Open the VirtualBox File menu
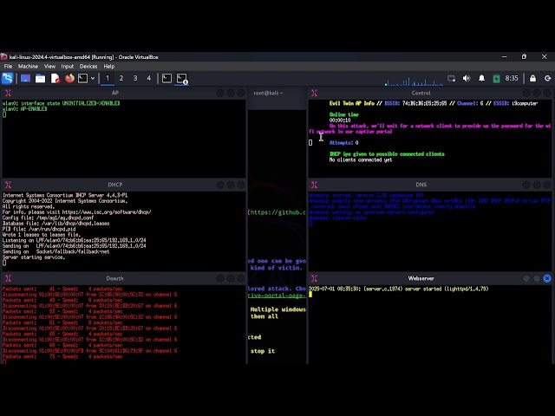Image resolution: width=555 pixels, height=416 pixels. (x=8, y=66)
